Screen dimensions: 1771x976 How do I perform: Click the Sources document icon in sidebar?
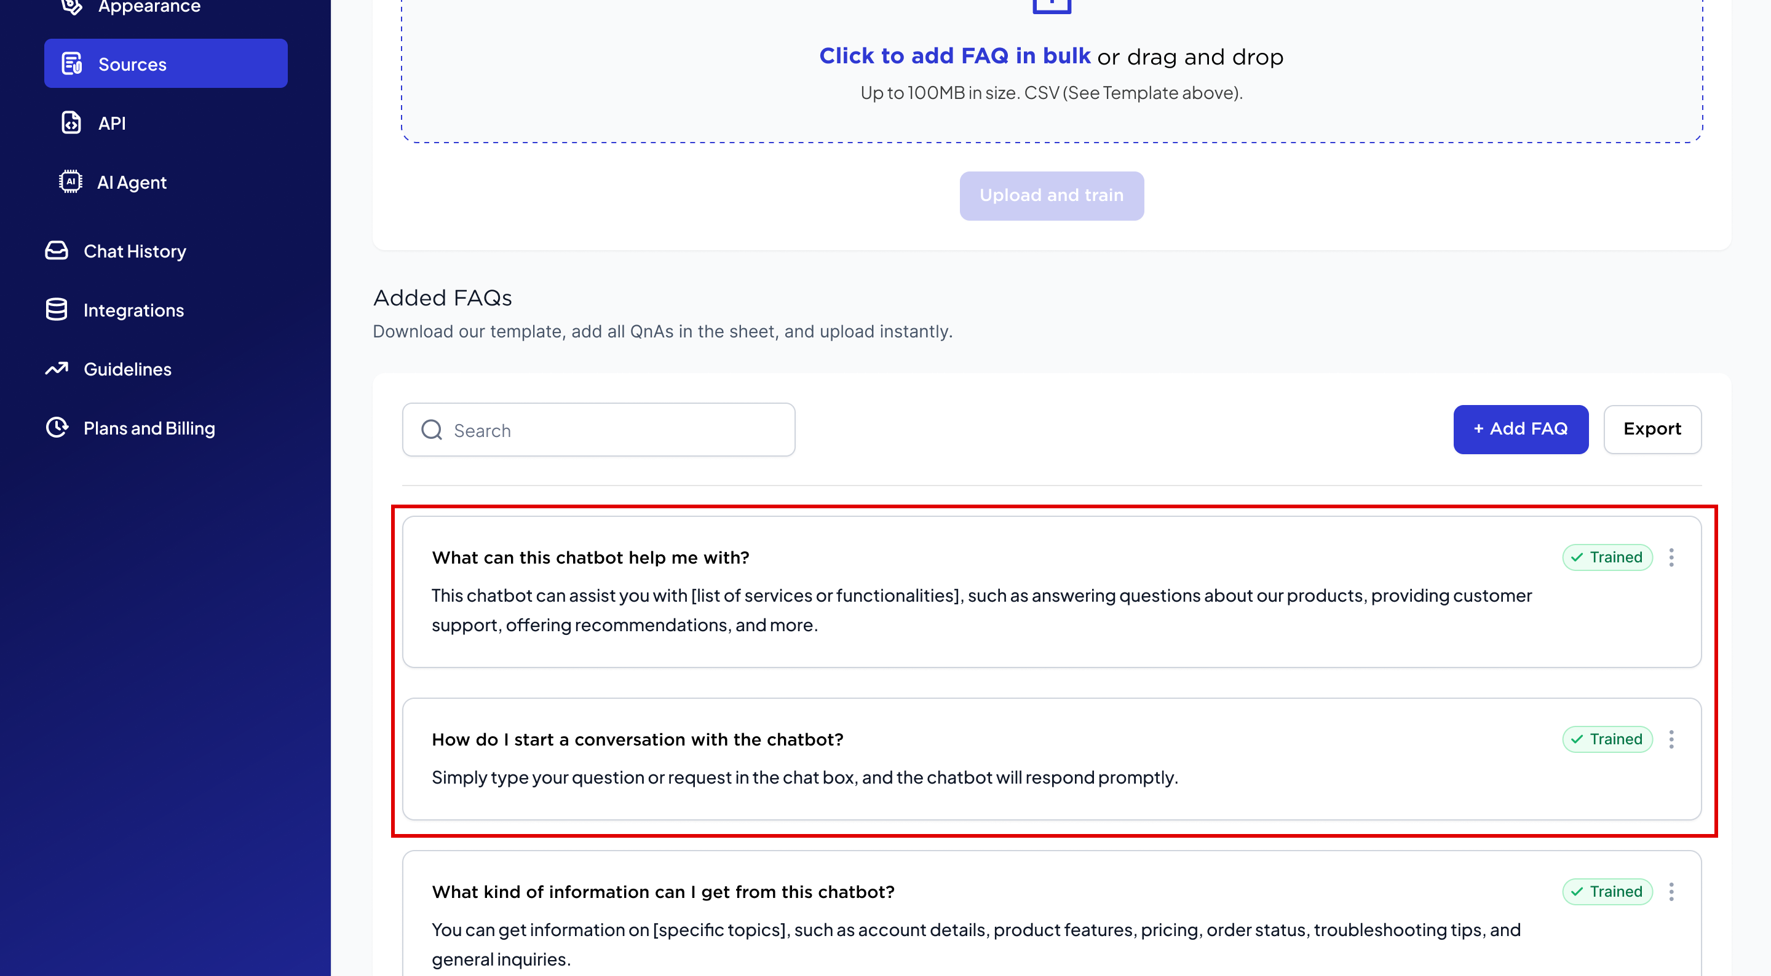click(x=71, y=64)
